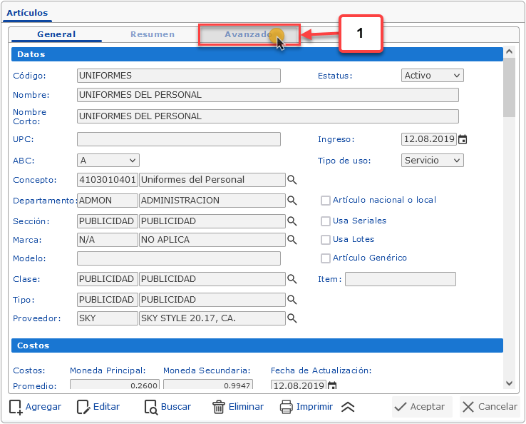This screenshot has height=424, width=526.
Task: Click the Costos section header
Action: tap(257, 345)
